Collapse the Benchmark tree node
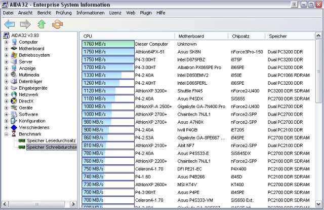This screenshot has width=324, height=210. pos(7,134)
